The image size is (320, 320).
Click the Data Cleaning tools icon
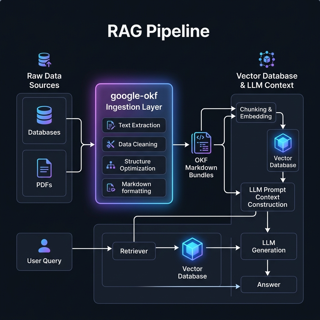pyautogui.click(x=111, y=144)
